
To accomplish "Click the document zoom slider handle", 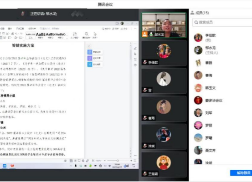I will pyautogui.click(x=118, y=161).
